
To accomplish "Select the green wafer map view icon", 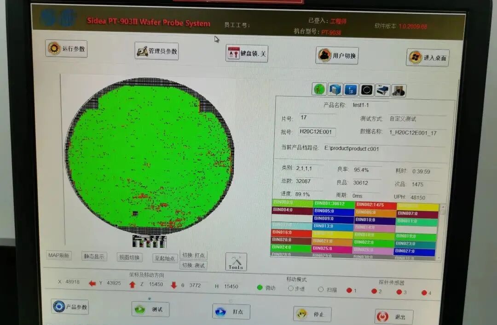I will 319,89.
